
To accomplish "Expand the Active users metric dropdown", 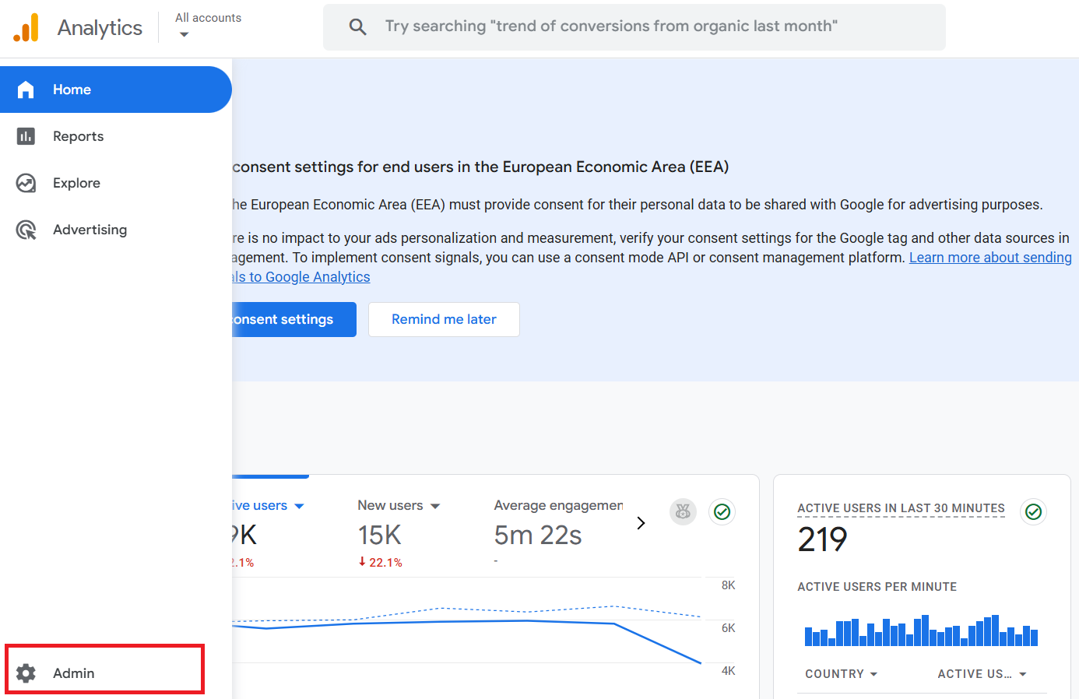I will coord(299,506).
